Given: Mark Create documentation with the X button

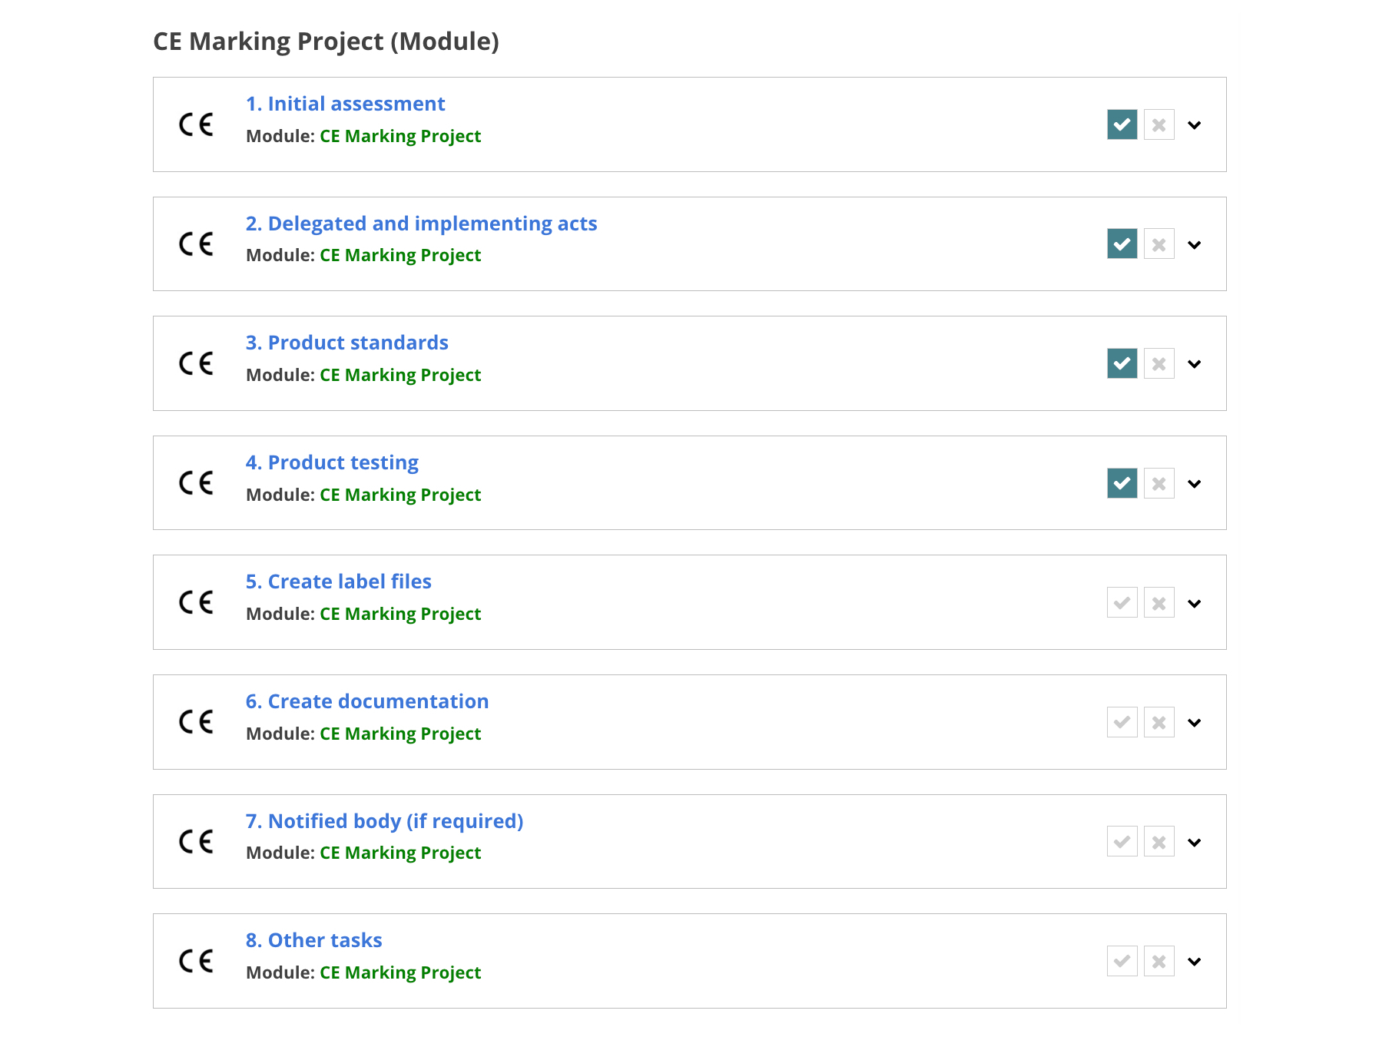Looking at the screenshot, I should tap(1159, 722).
